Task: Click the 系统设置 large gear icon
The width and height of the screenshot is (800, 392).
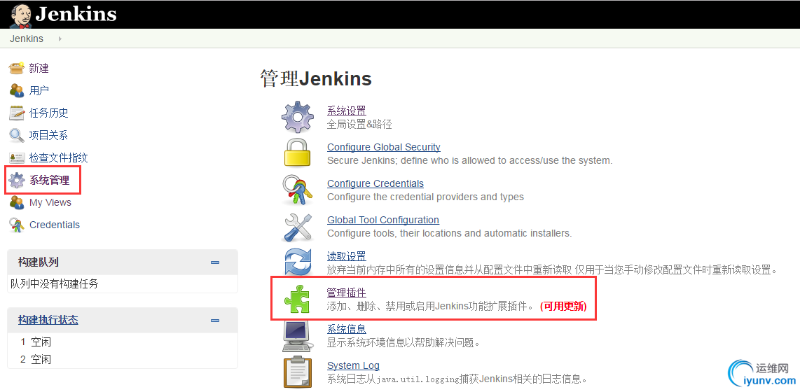Action: point(298,117)
